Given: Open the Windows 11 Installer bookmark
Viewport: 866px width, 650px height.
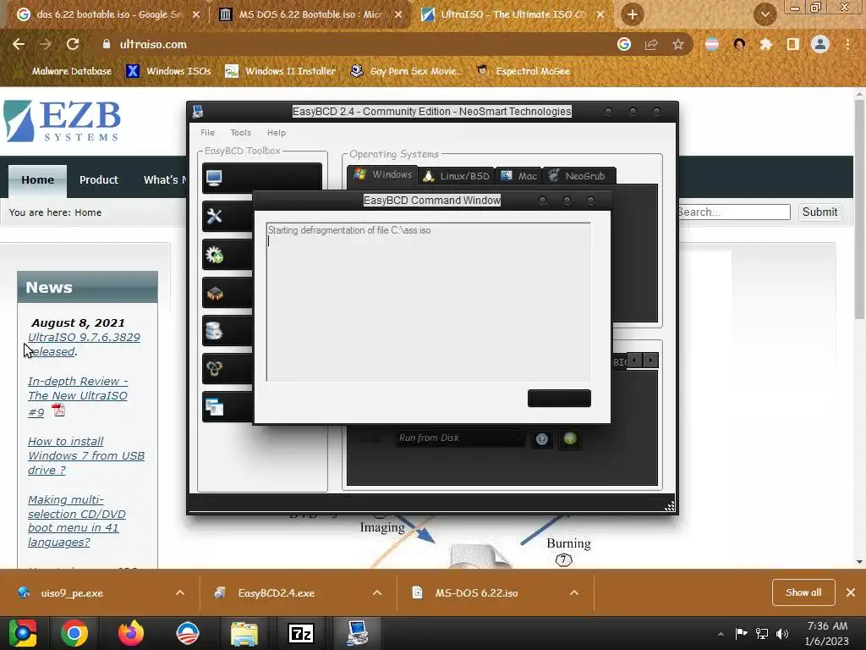Looking at the screenshot, I should pyautogui.click(x=281, y=71).
